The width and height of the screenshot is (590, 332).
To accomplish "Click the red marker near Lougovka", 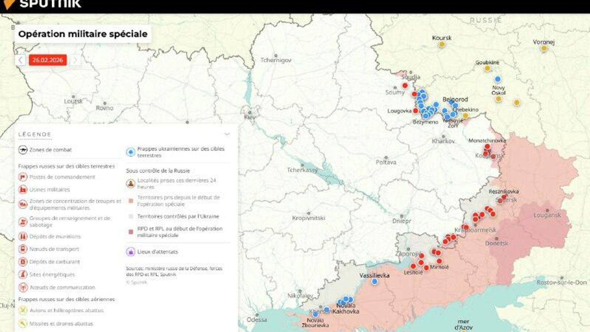I will (x=415, y=111).
